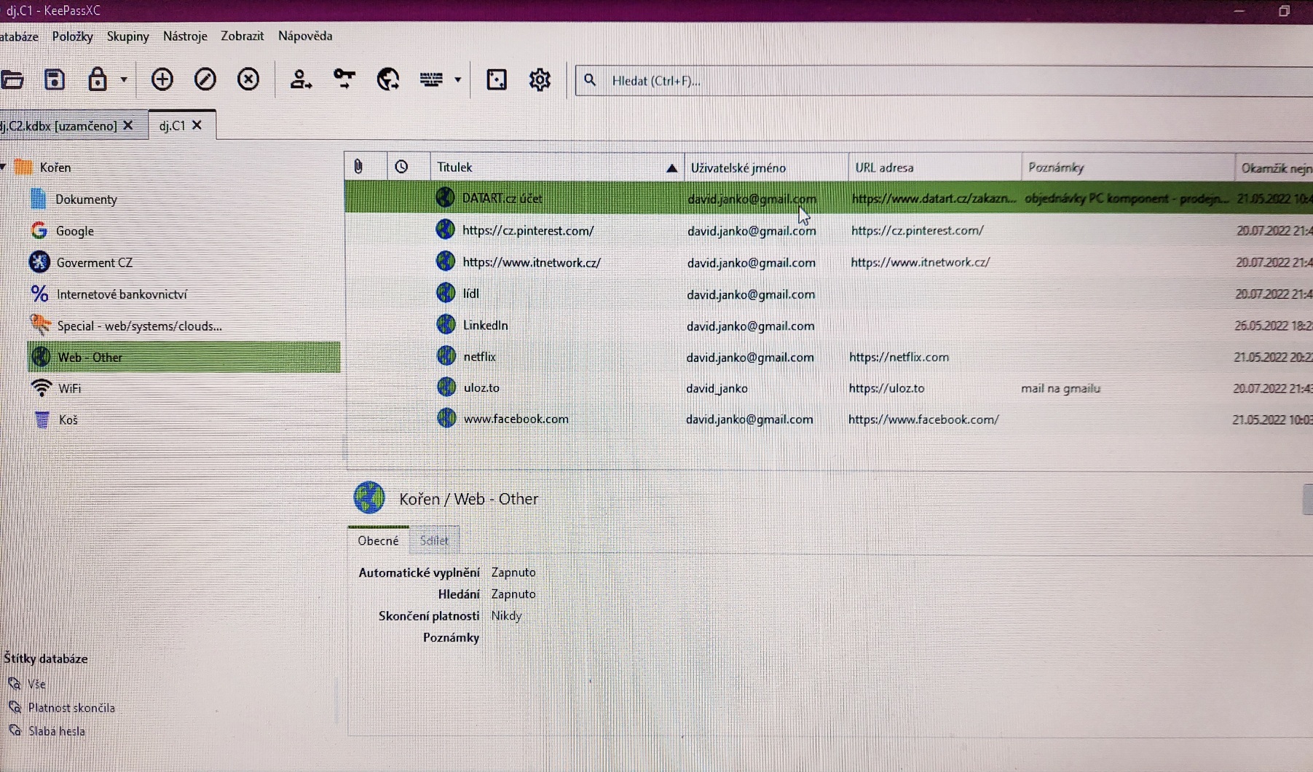This screenshot has height=772, width=1313.
Task: Lock the database with the padlock icon
Action: coord(98,79)
